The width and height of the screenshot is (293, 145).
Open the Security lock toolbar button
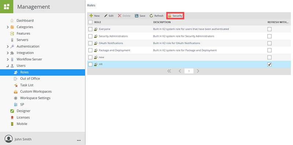(175, 16)
